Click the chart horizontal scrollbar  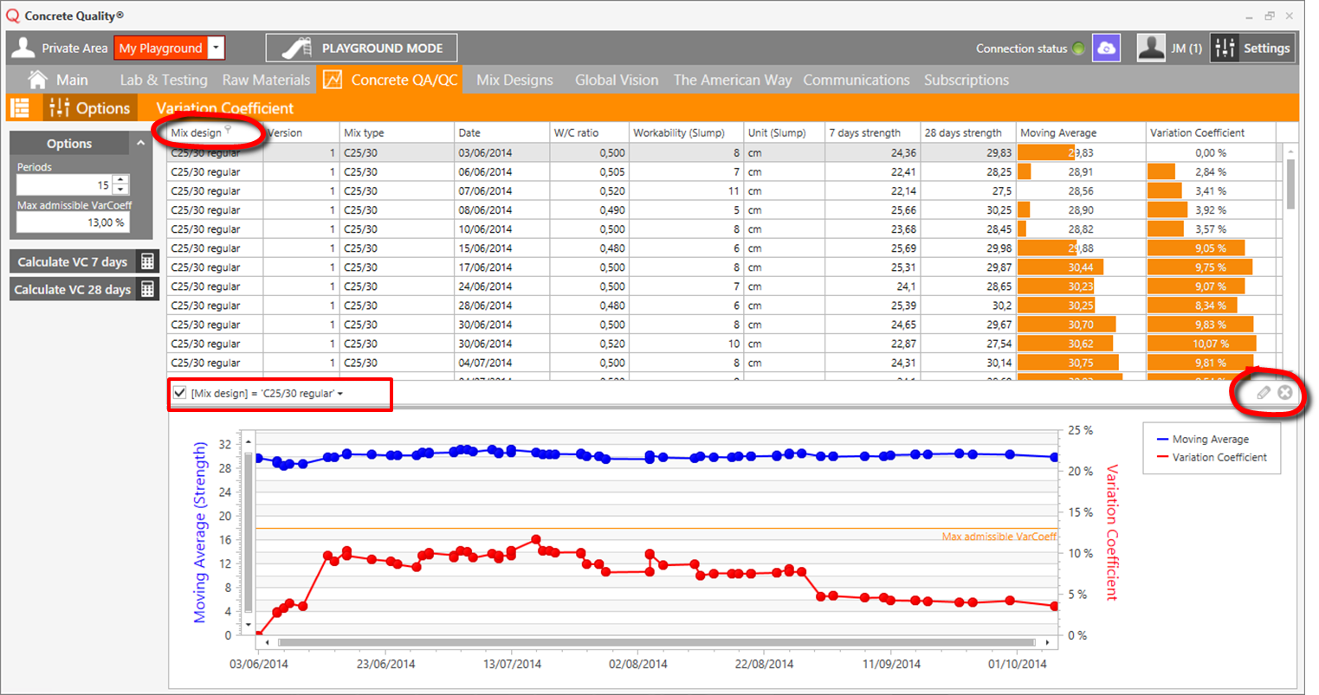(x=656, y=642)
